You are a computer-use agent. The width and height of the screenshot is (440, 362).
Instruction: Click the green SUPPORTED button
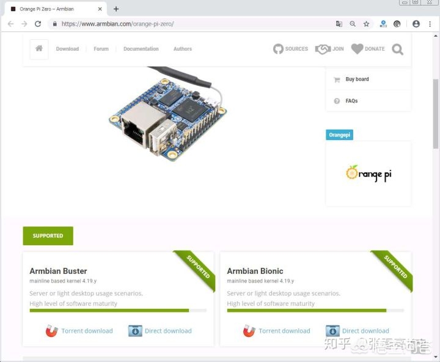point(48,235)
